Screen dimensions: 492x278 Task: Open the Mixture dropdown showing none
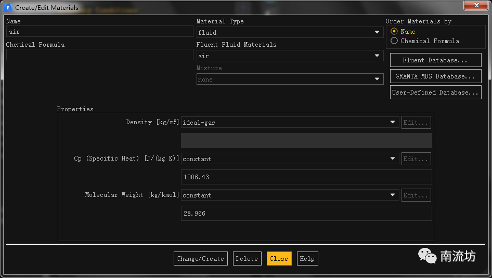pyautogui.click(x=290, y=80)
